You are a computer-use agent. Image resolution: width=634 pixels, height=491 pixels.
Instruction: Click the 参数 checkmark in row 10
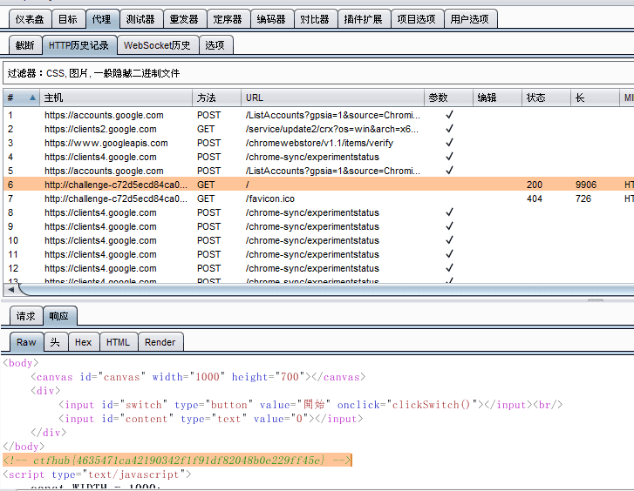449,241
